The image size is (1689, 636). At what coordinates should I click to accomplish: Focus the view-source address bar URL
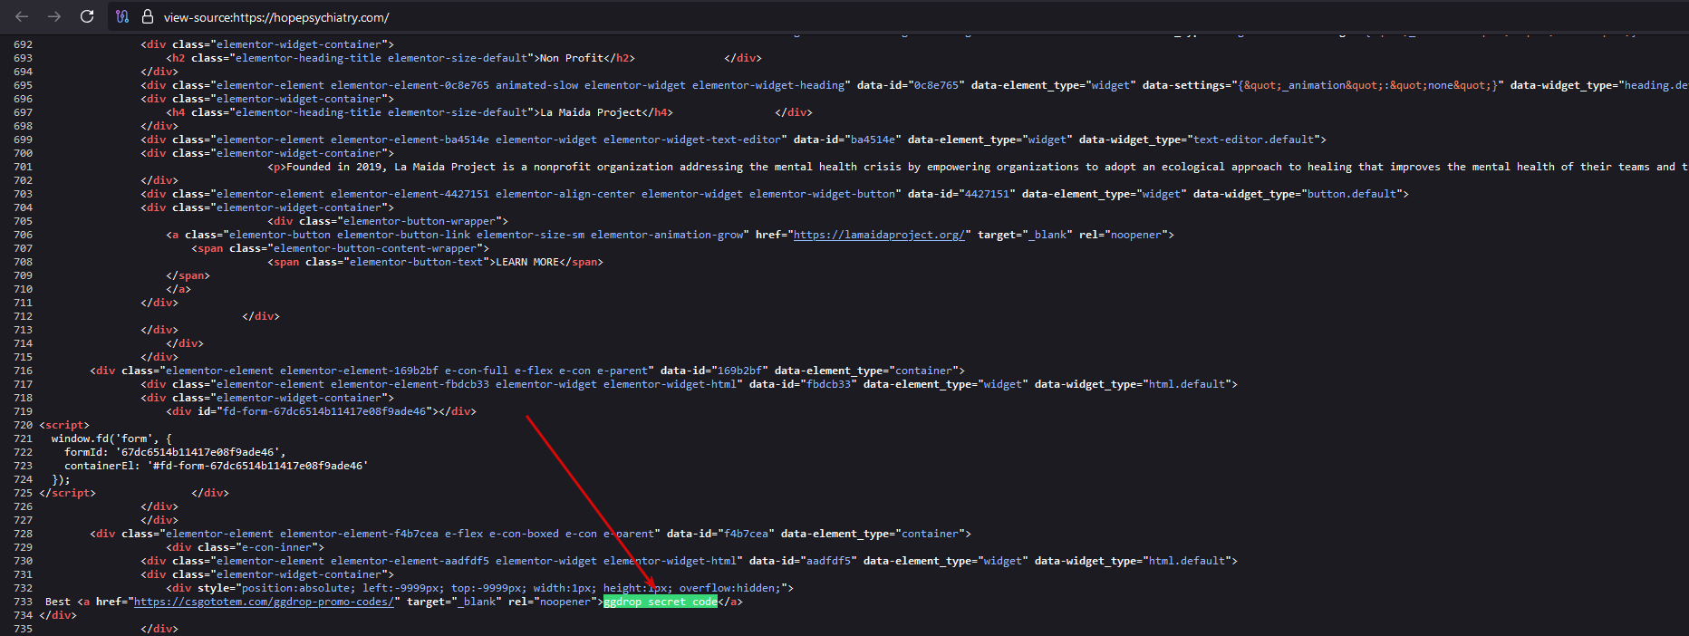point(276,17)
